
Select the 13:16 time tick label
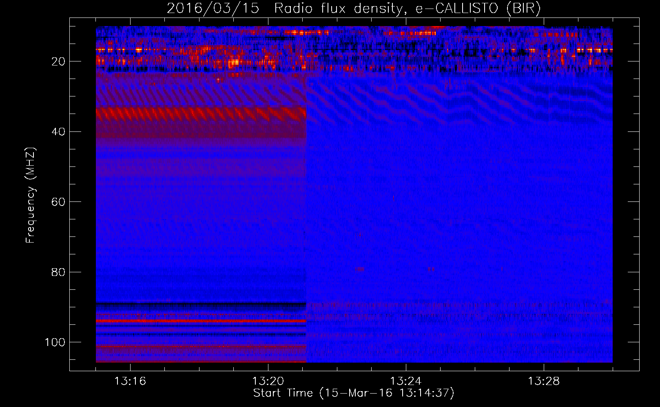[130, 381]
